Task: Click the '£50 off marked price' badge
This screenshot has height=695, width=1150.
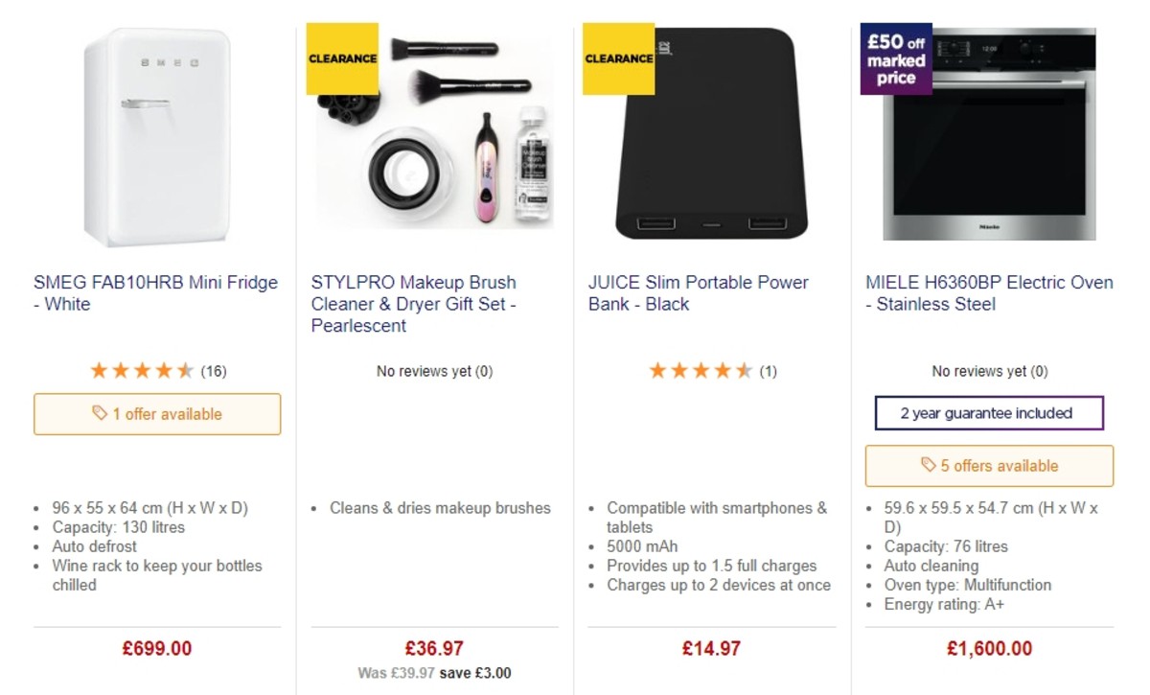Action: [x=895, y=58]
